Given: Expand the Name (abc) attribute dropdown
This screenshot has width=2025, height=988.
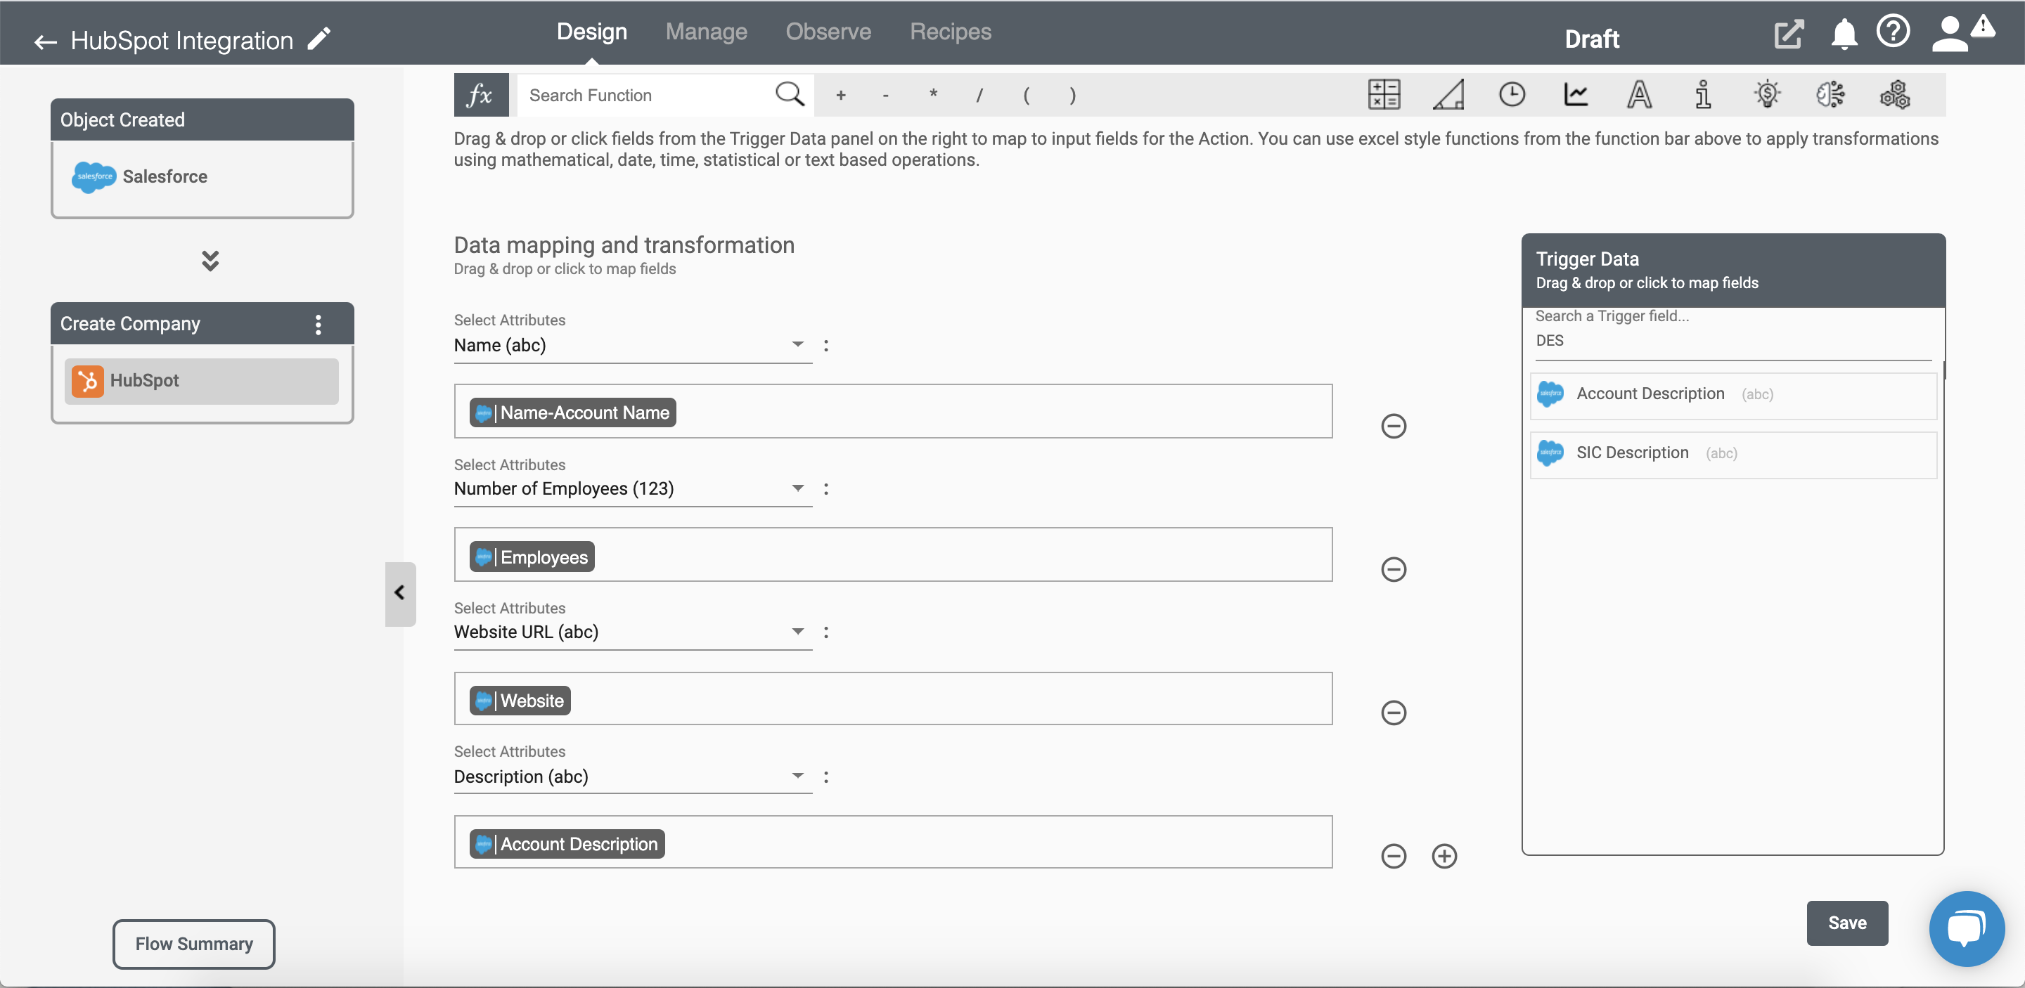Looking at the screenshot, I should (x=798, y=345).
